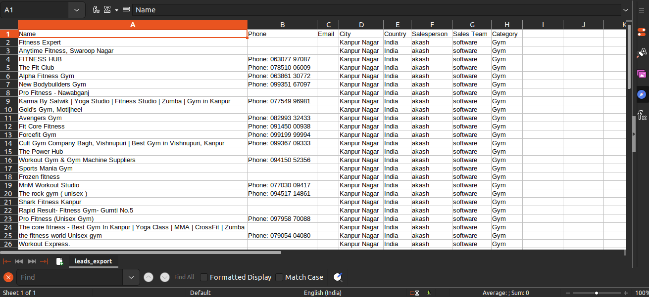The width and height of the screenshot is (649, 297).
Task: Open the Gallery sidebar panel
Action: [x=641, y=74]
